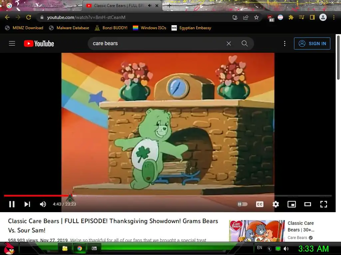Open the Malware Database bookmark
The image size is (341, 255).
69,28
